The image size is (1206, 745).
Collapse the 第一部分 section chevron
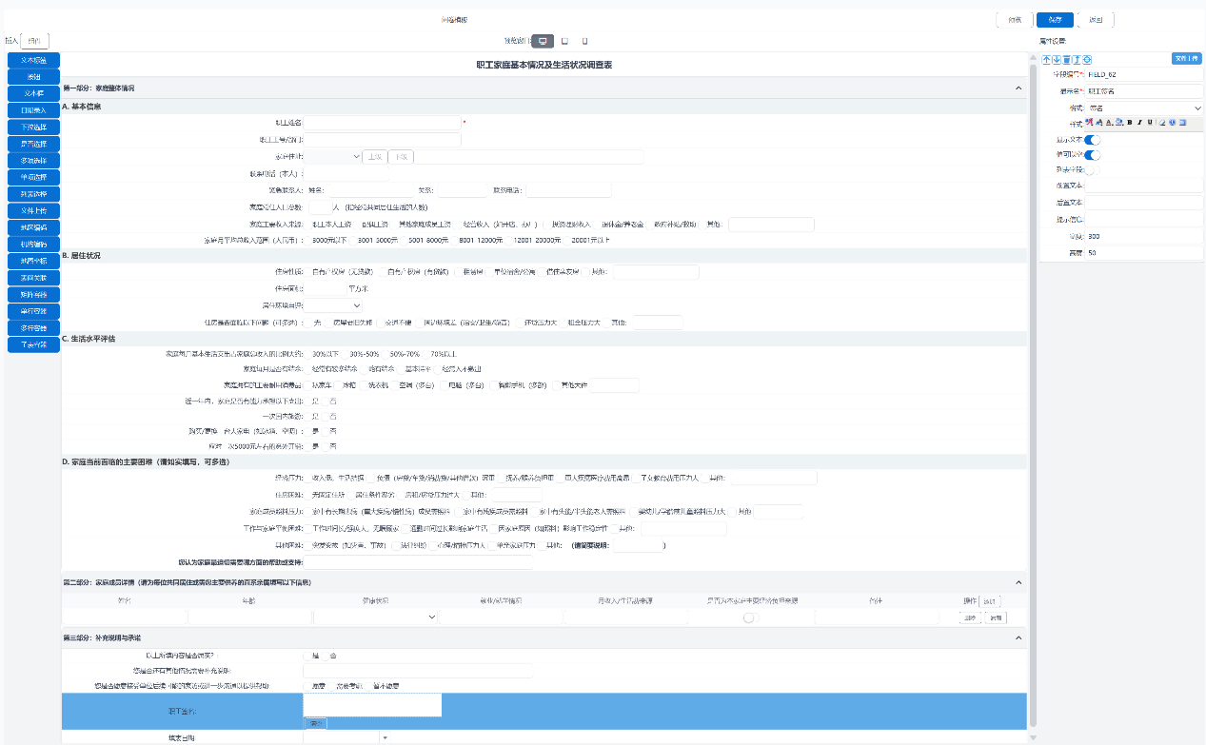[1018, 88]
